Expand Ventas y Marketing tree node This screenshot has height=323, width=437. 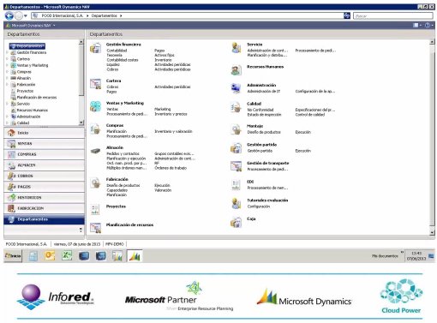coord(7,65)
